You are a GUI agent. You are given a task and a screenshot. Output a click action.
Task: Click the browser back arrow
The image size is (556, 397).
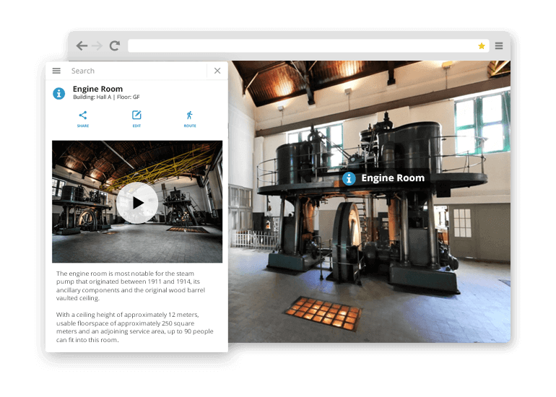pos(82,45)
